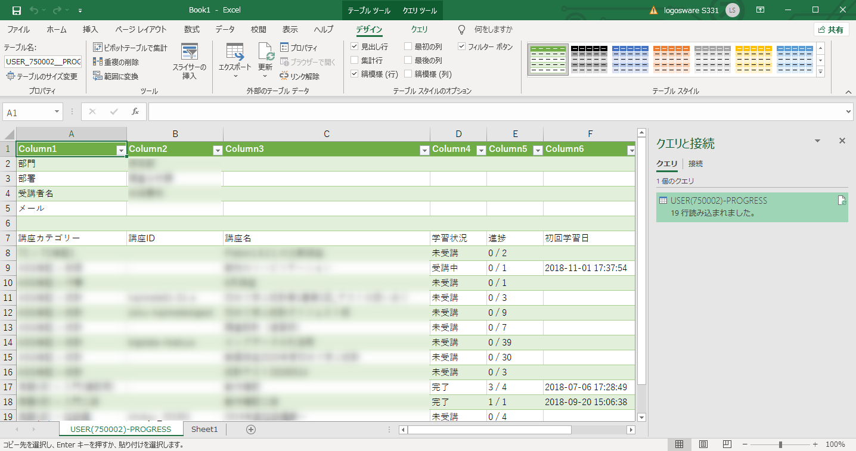This screenshot has width=856, height=451.
Task: Enable 最後の列 last column checkbox
Action: click(x=408, y=60)
